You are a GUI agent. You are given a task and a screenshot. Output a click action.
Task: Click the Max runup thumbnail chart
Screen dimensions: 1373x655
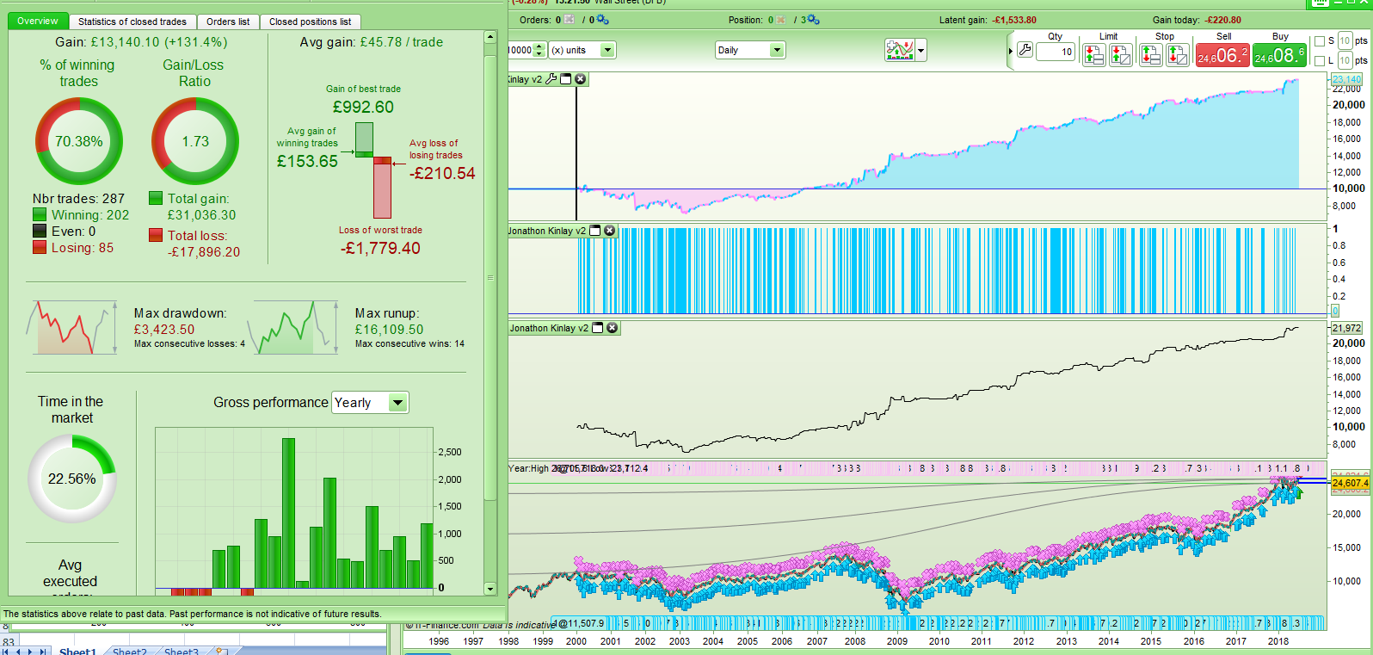292,327
